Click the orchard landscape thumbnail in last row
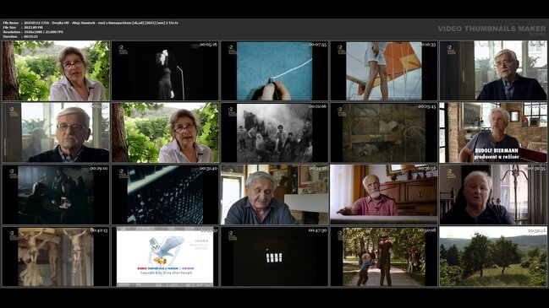This screenshot has height=308, width=549. [493, 257]
